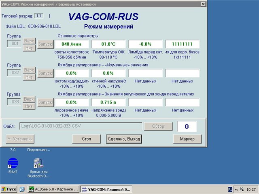Click the VAG-COM-RUS heading
This screenshot has height=194, width=259.
tap(104, 17)
